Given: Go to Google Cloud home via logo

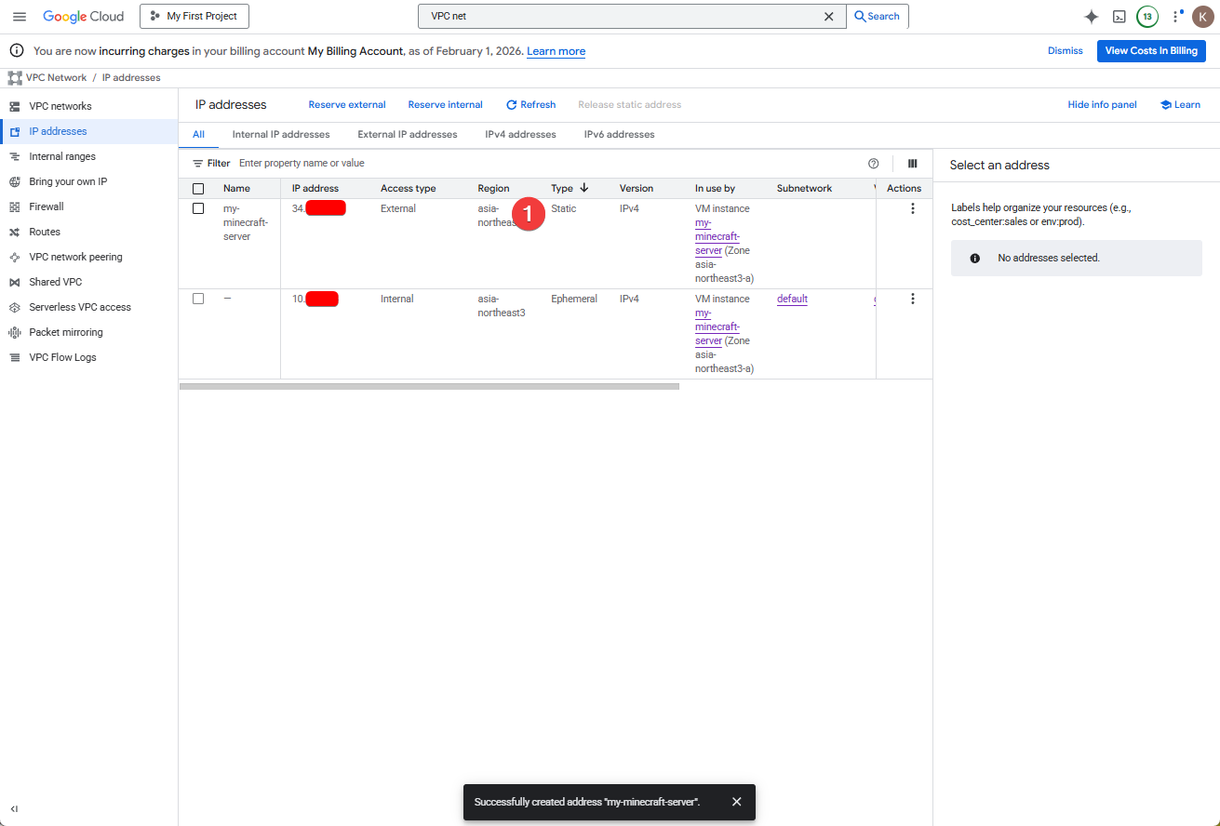Looking at the screenshot, I should coord(83,16).
